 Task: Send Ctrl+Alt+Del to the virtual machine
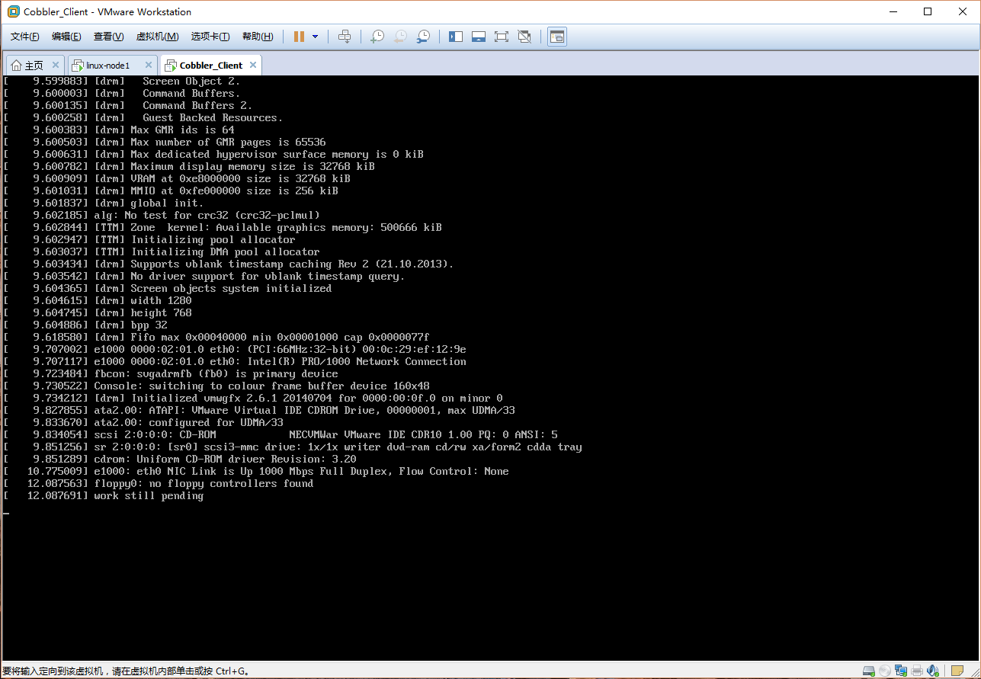[345, 37]
